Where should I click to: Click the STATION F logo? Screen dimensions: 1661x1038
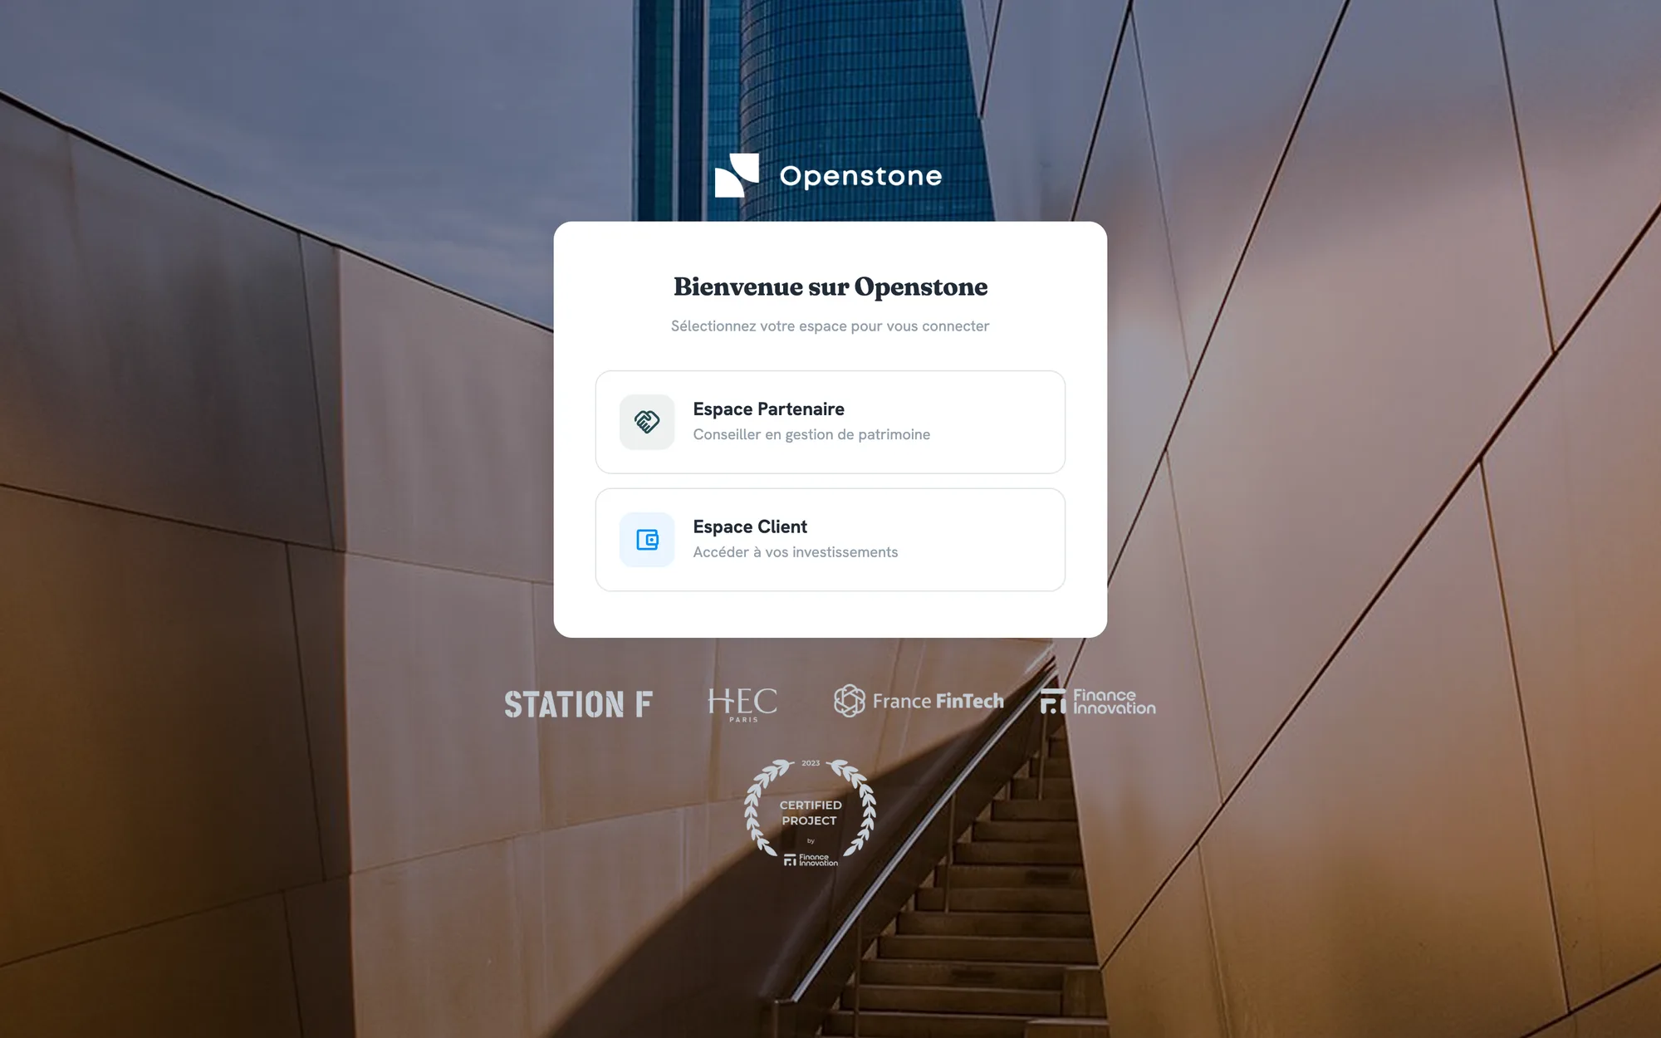[x=579, y=704]
